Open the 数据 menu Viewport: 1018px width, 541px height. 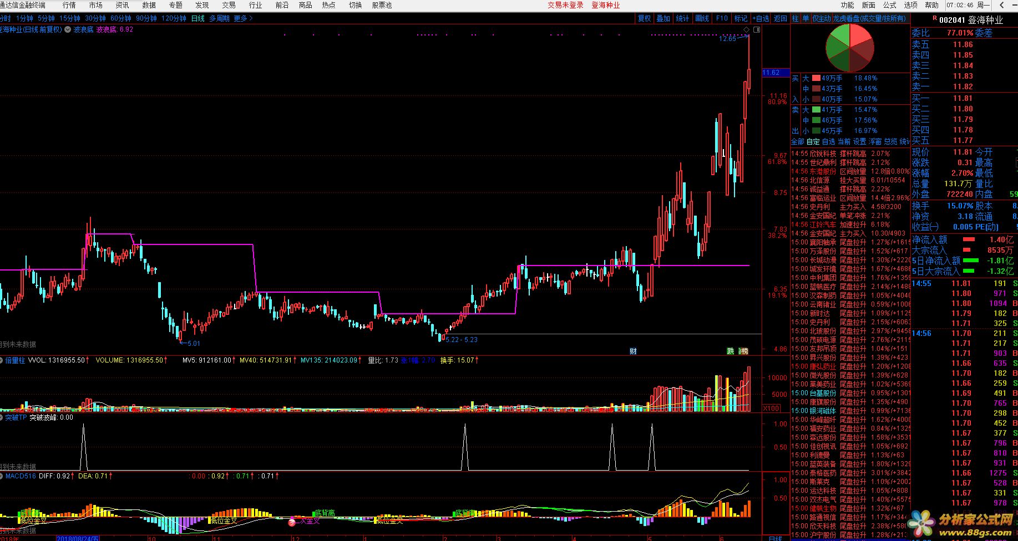(149, 5)
